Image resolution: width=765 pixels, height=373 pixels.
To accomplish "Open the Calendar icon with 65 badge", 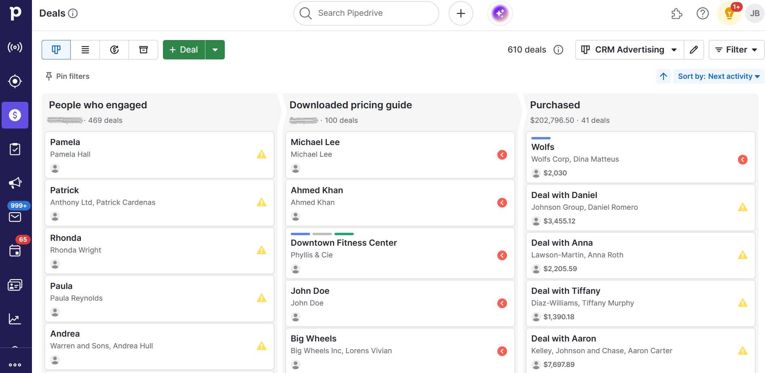I will (x=15, y=251).
